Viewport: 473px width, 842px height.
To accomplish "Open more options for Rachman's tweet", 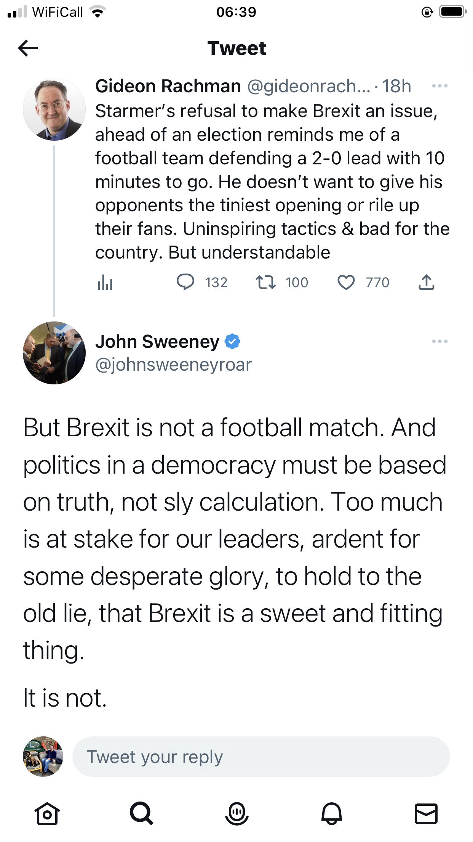I will (x=439, y=86).
